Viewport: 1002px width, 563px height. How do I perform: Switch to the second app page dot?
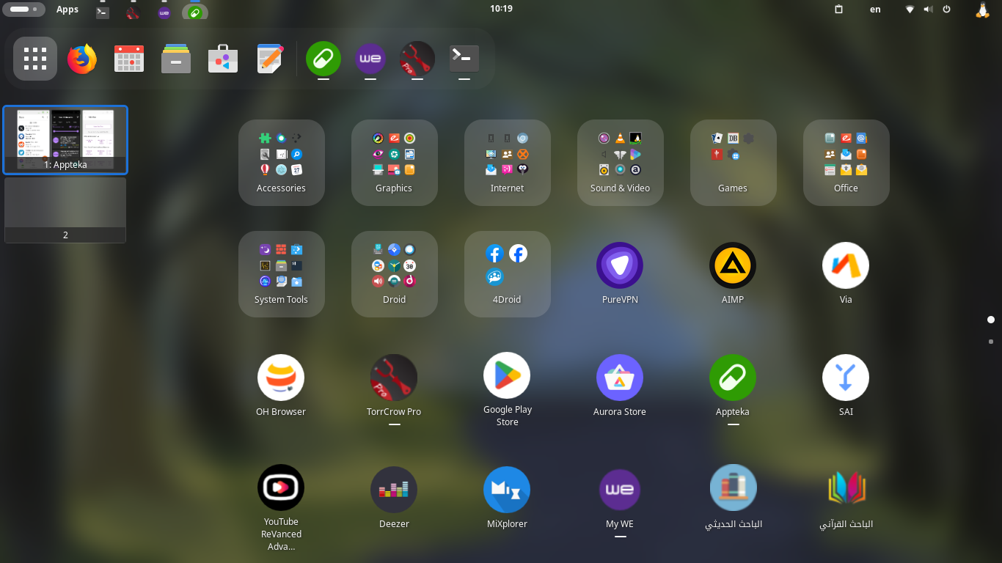pyautogui.click(x=991, y=342)
